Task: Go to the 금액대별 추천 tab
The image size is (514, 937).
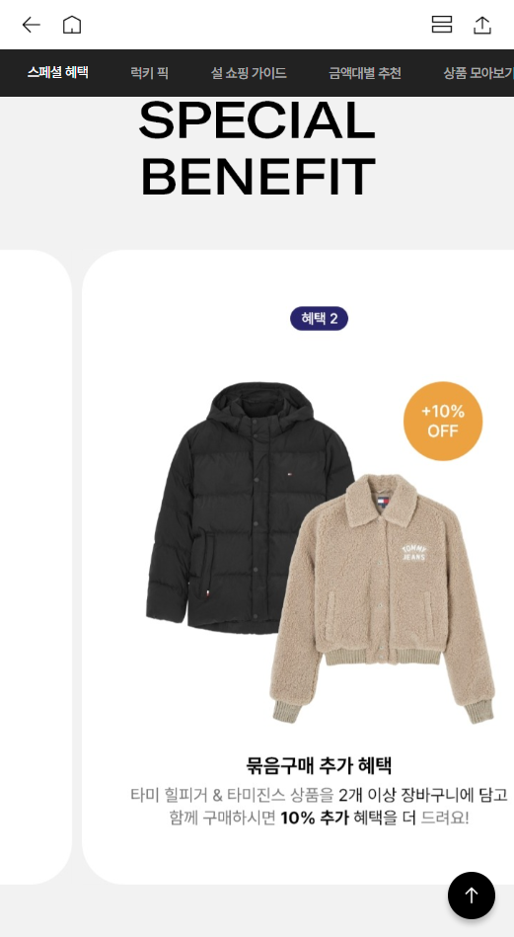Action: (365, 73)
